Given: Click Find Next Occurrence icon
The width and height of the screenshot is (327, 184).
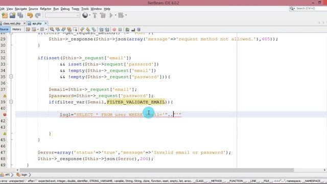Looking at the screenshot, I should click(x=63, y=30).
